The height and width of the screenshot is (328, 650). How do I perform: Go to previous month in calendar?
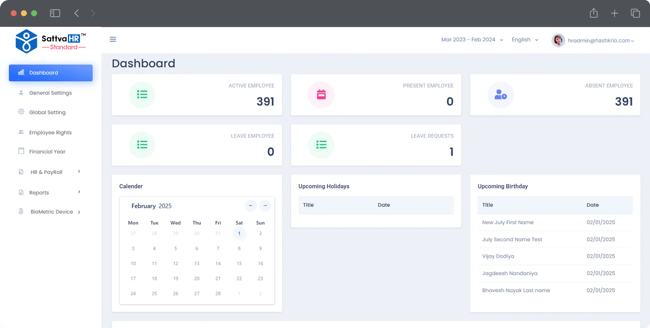coord(251,206)
